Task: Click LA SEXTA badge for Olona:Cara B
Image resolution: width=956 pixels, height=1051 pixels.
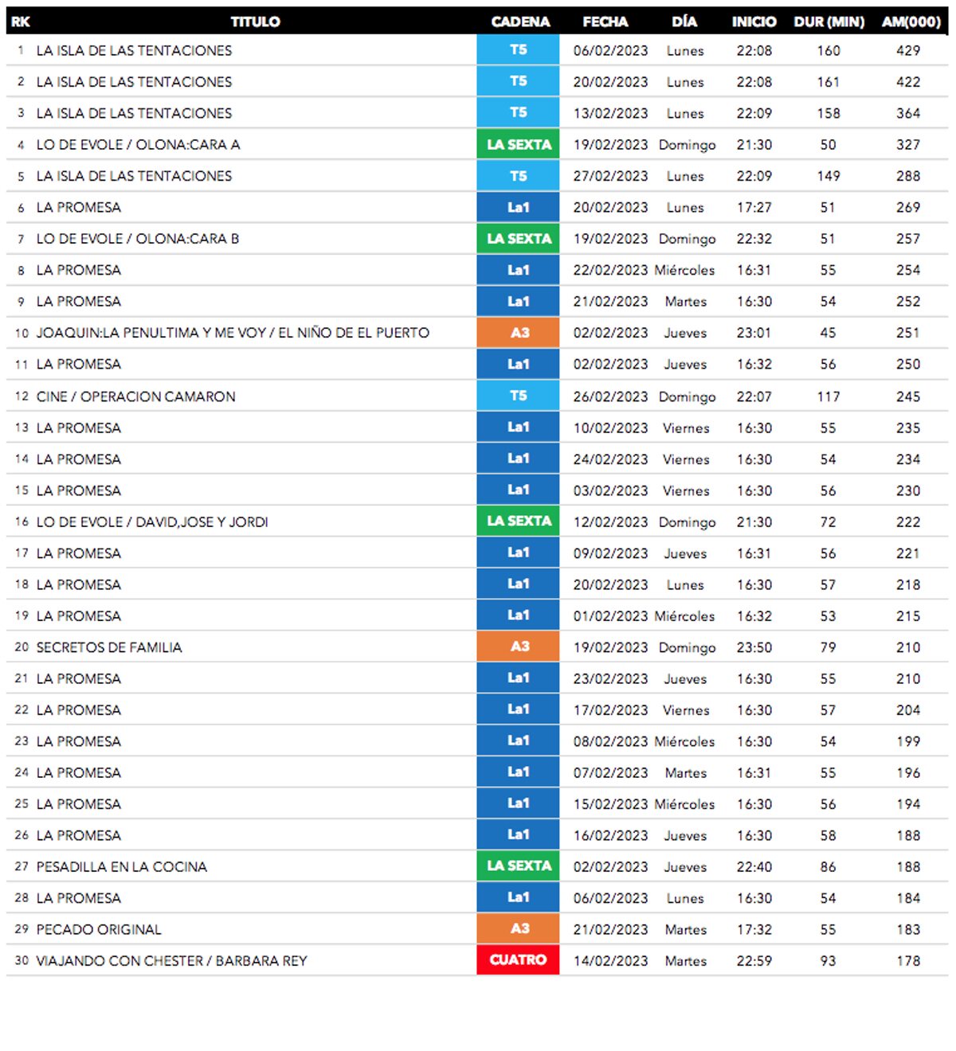Action: pyautogui.click(x=518, y=239)
